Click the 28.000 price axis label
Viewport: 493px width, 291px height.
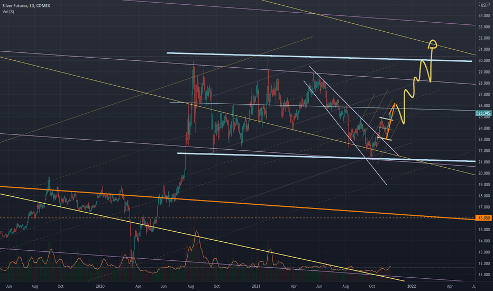point(484,83)
